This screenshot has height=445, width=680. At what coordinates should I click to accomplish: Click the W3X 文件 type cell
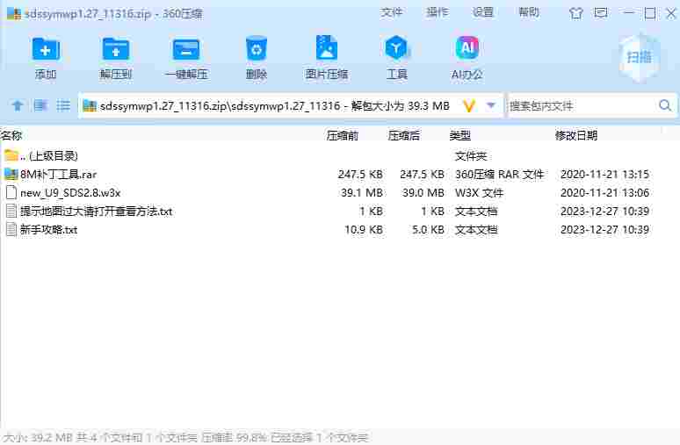479,192
